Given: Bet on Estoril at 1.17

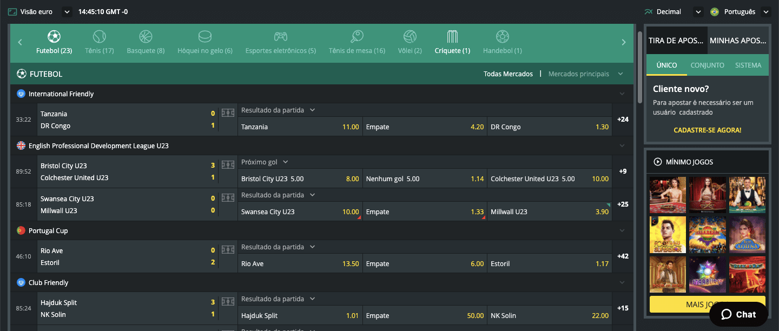Looking at the screenshot, I should point(550,263).
